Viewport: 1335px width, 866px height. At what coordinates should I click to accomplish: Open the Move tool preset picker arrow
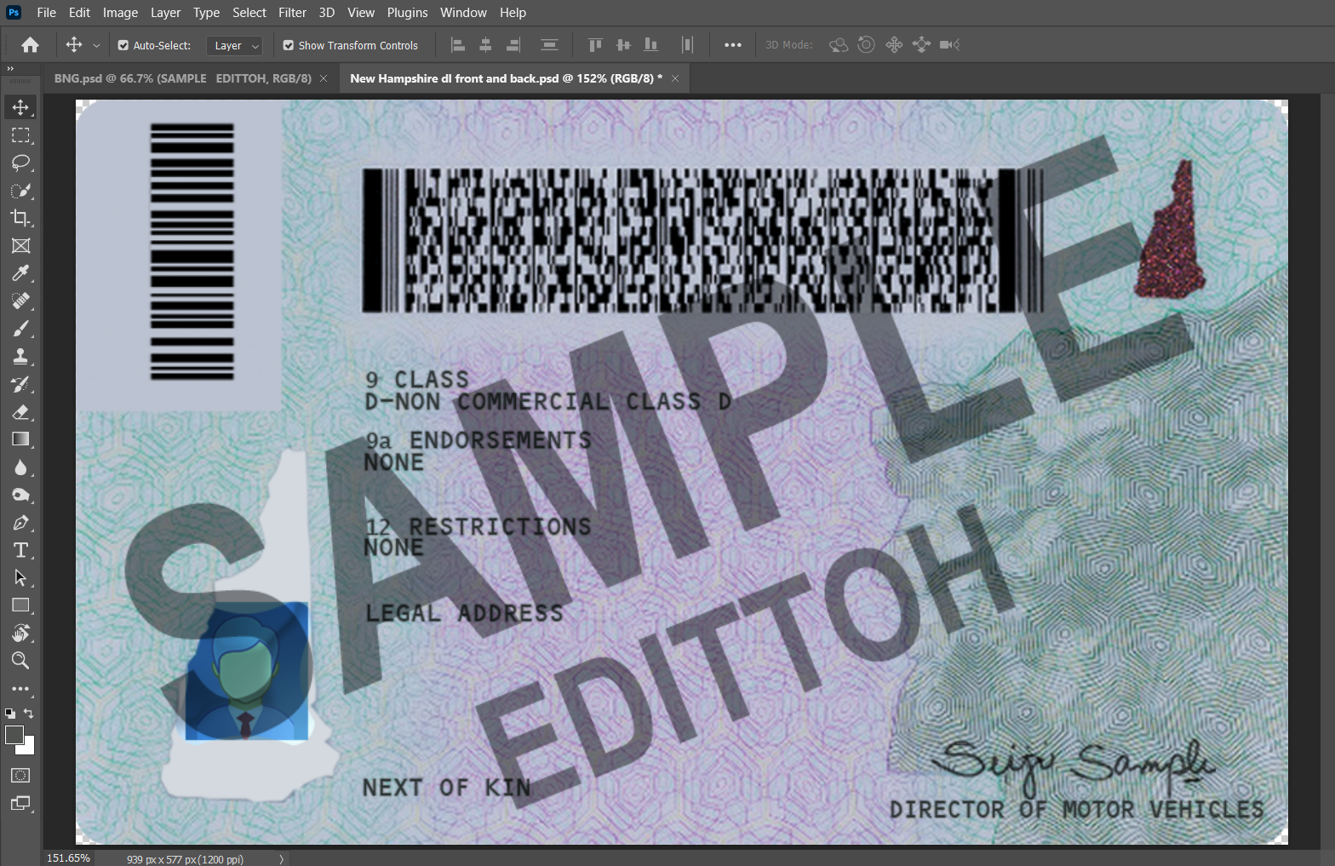(x=96, y=45)
